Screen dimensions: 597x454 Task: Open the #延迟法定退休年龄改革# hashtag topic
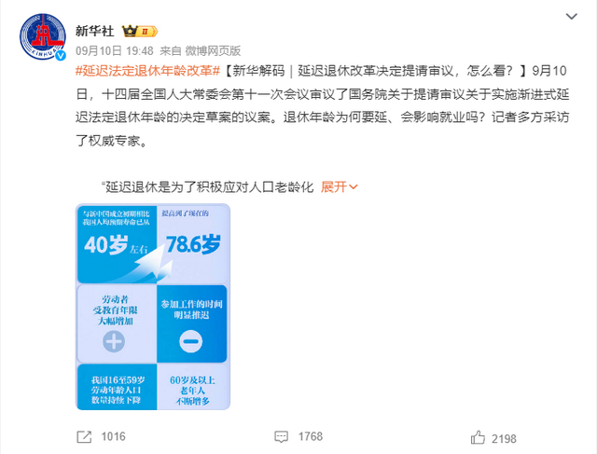click(x=147, y=71)
